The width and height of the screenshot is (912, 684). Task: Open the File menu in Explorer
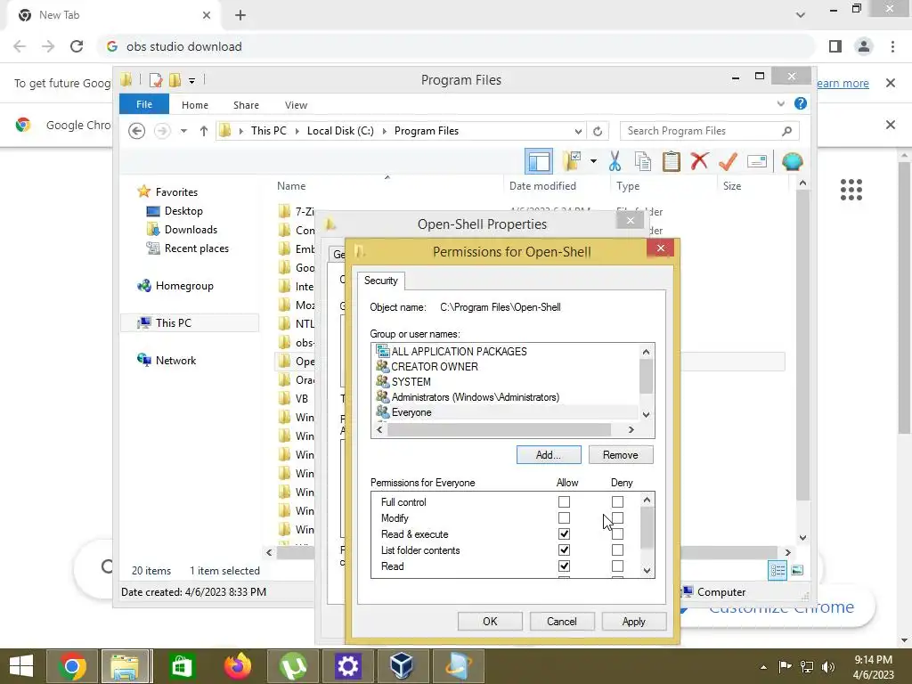pos(143,104)
